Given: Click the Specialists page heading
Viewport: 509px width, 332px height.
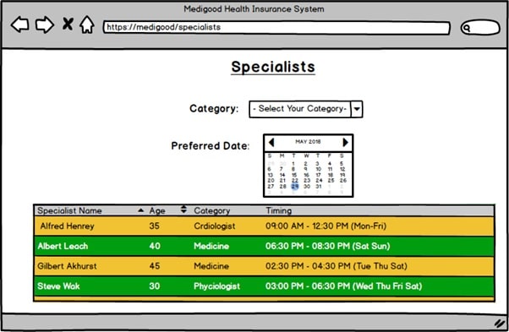Looking at the screenshot, I should (x=273, y=67).
